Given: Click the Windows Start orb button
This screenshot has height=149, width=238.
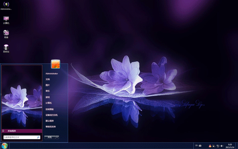Looking at the screenshot, I should pyautogui.click(x=4, y=146).
